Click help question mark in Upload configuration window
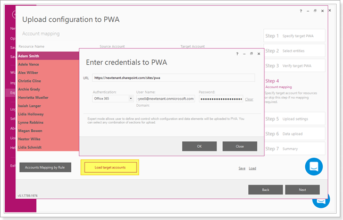This screenshot has height=220, width=343. click(x=301, y=11)
